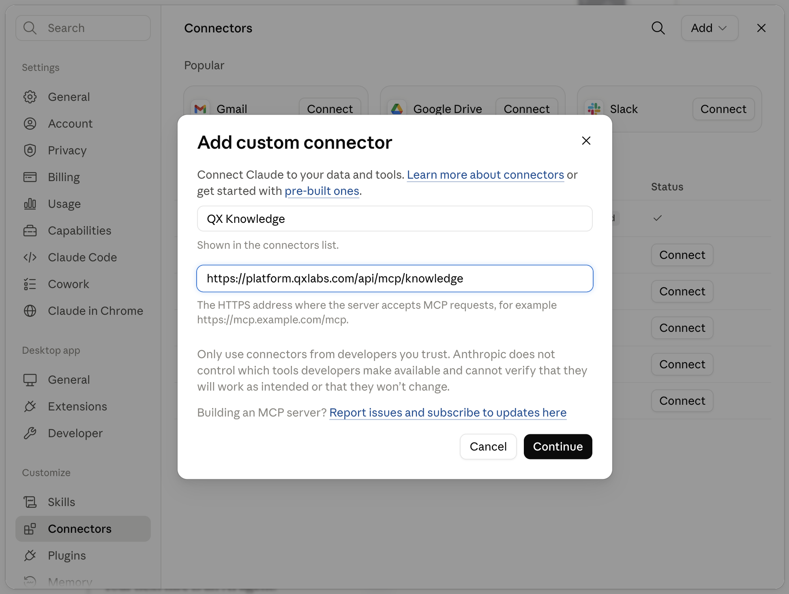The height and width of the screenshot is (594, 789).
Task: Click the General settings gear icon
Action: (30, 97)
